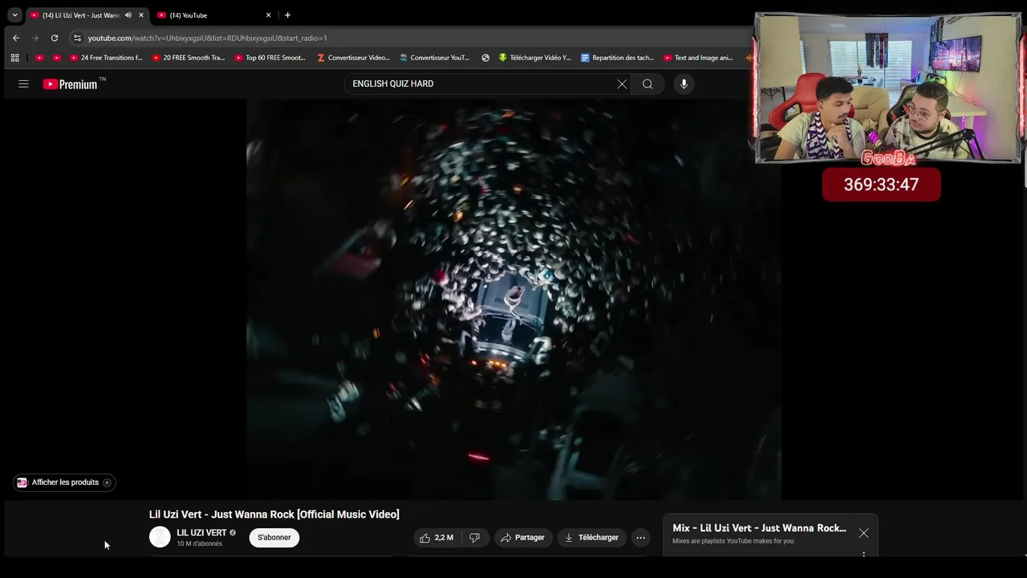This screenshot has height=578, width=1027.
Task: Subscribe with the S'abonner button
Action: pos(274,537)
